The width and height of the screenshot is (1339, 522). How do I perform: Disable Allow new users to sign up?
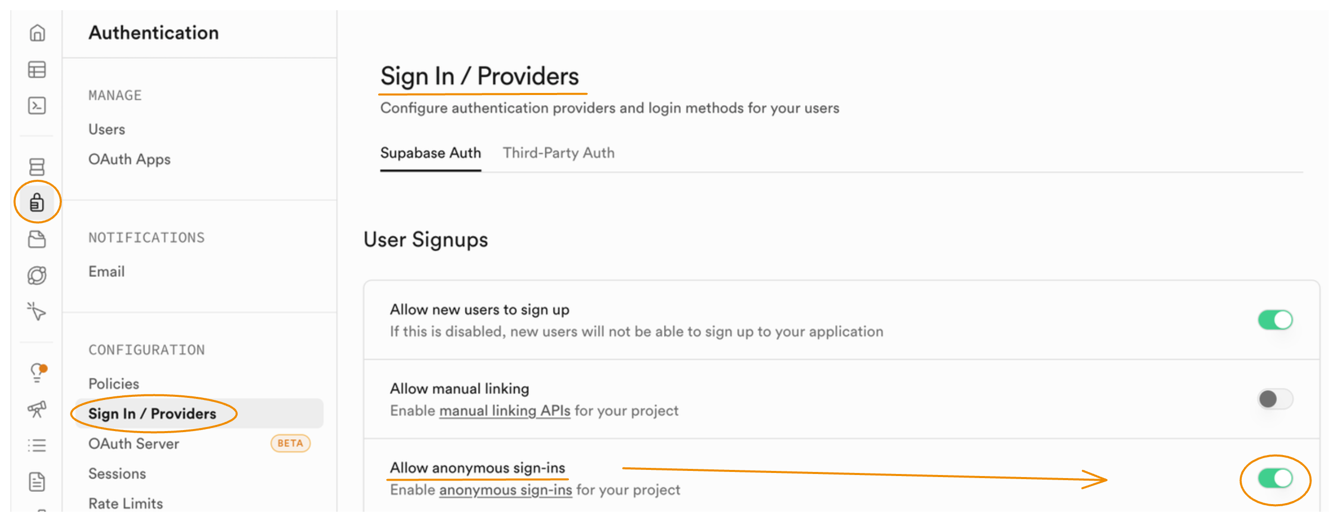pos(1275,320)
